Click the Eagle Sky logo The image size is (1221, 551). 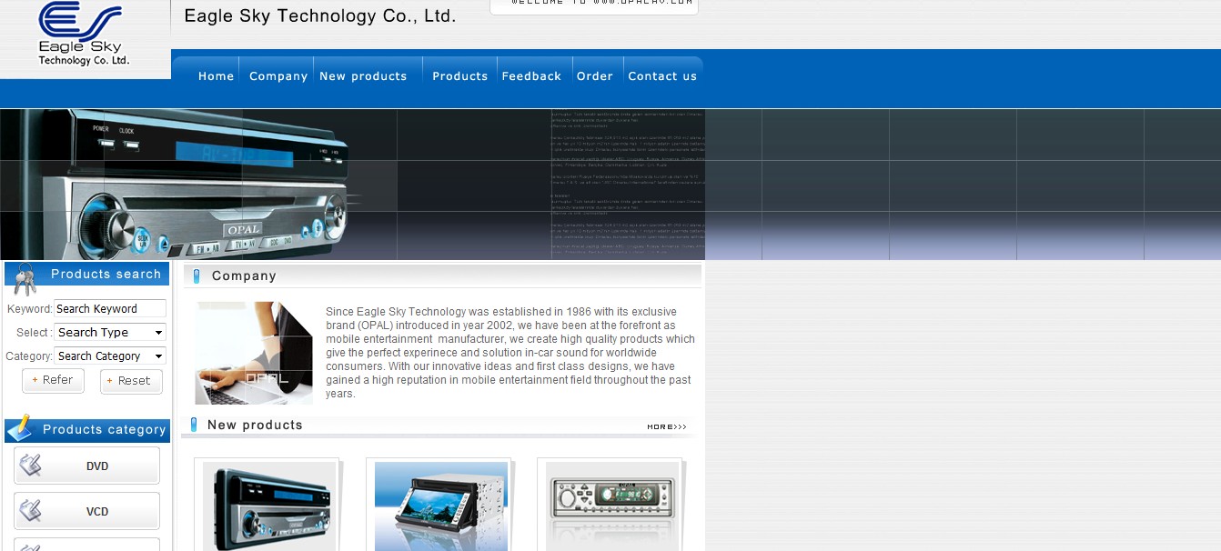point(83,34)
